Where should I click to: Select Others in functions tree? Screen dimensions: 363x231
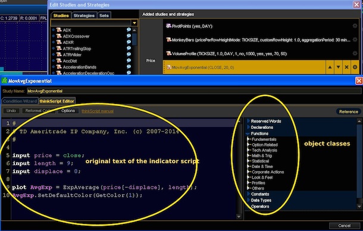tap(258, 188)
